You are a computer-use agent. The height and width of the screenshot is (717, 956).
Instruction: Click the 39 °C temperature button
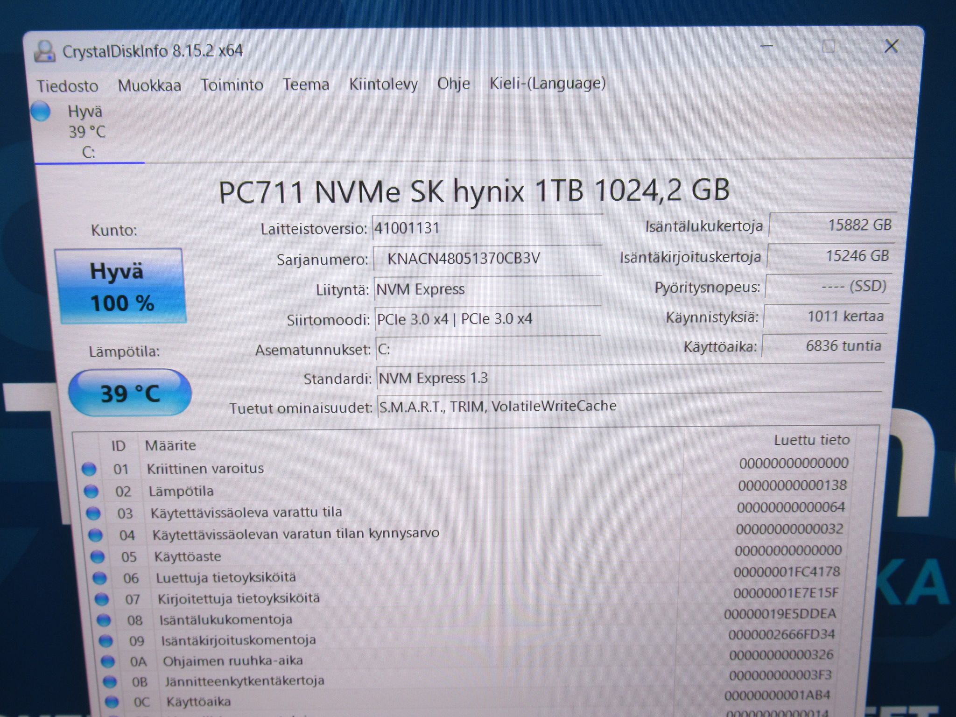130,393
